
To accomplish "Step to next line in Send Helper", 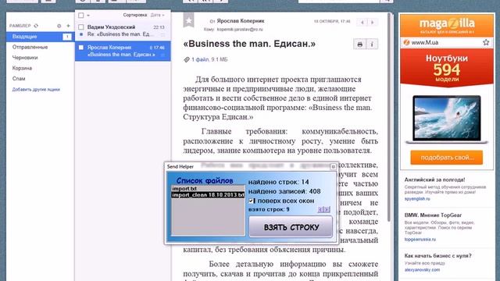I will tap(327, 209).
